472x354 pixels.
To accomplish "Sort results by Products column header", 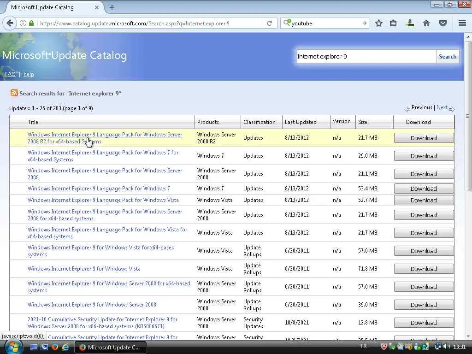I will point(208,122).
